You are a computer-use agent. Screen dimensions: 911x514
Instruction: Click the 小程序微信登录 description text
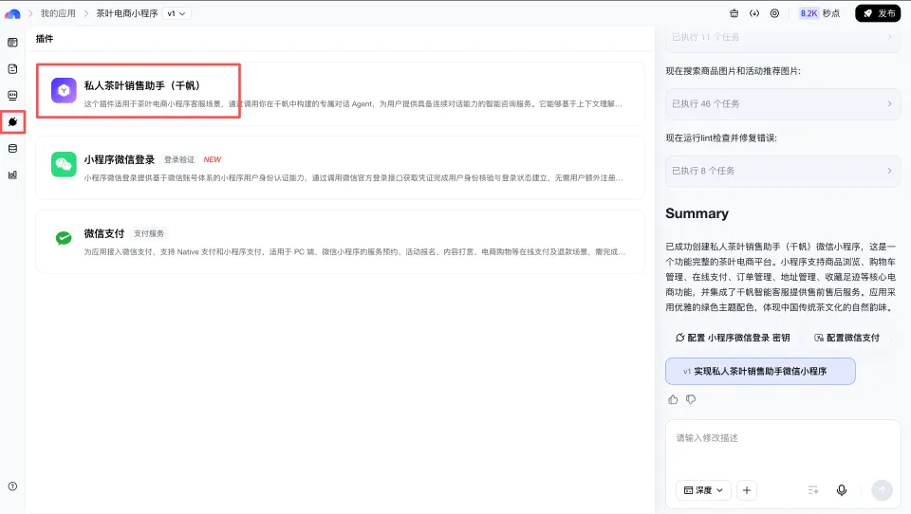353,177
